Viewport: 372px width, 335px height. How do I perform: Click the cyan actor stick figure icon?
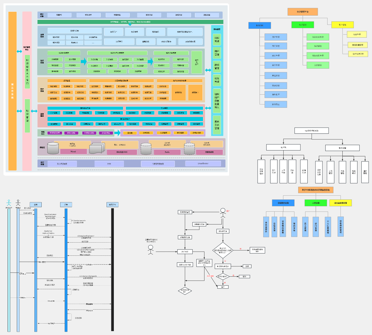[9, 203]
